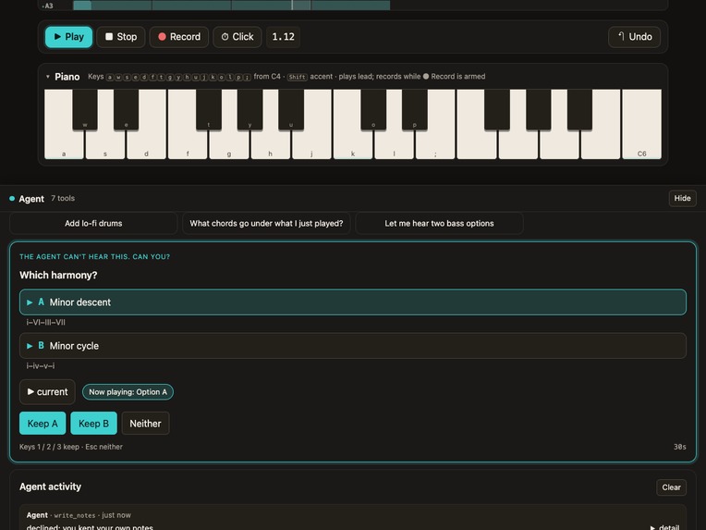Toggle the metronome Click button

tap(237, 37)
